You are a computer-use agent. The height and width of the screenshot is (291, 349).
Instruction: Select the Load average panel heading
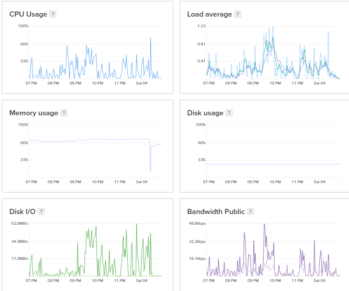point(209,14)
